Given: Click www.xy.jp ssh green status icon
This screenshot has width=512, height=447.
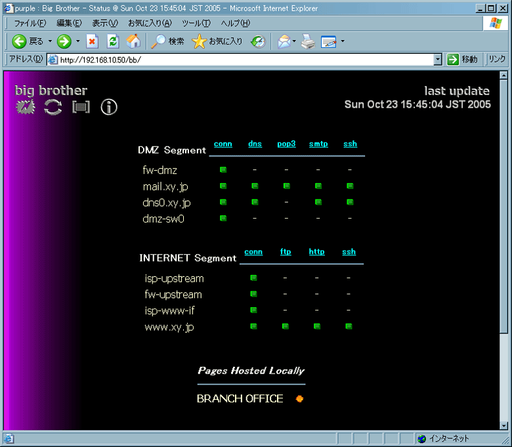Looking at the screenshot, I should tap(349, 326).
